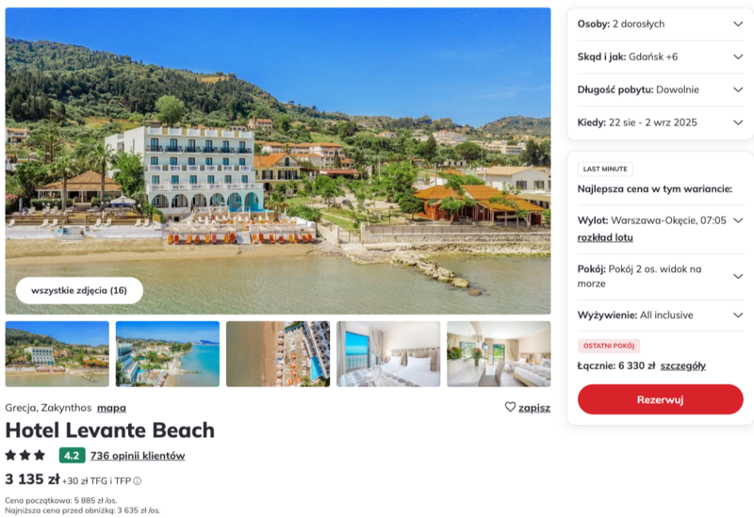The width and height of the screenshot is (754, 518).
Task: Click the red Rezerwuj button
Action: tap(661, 399)
